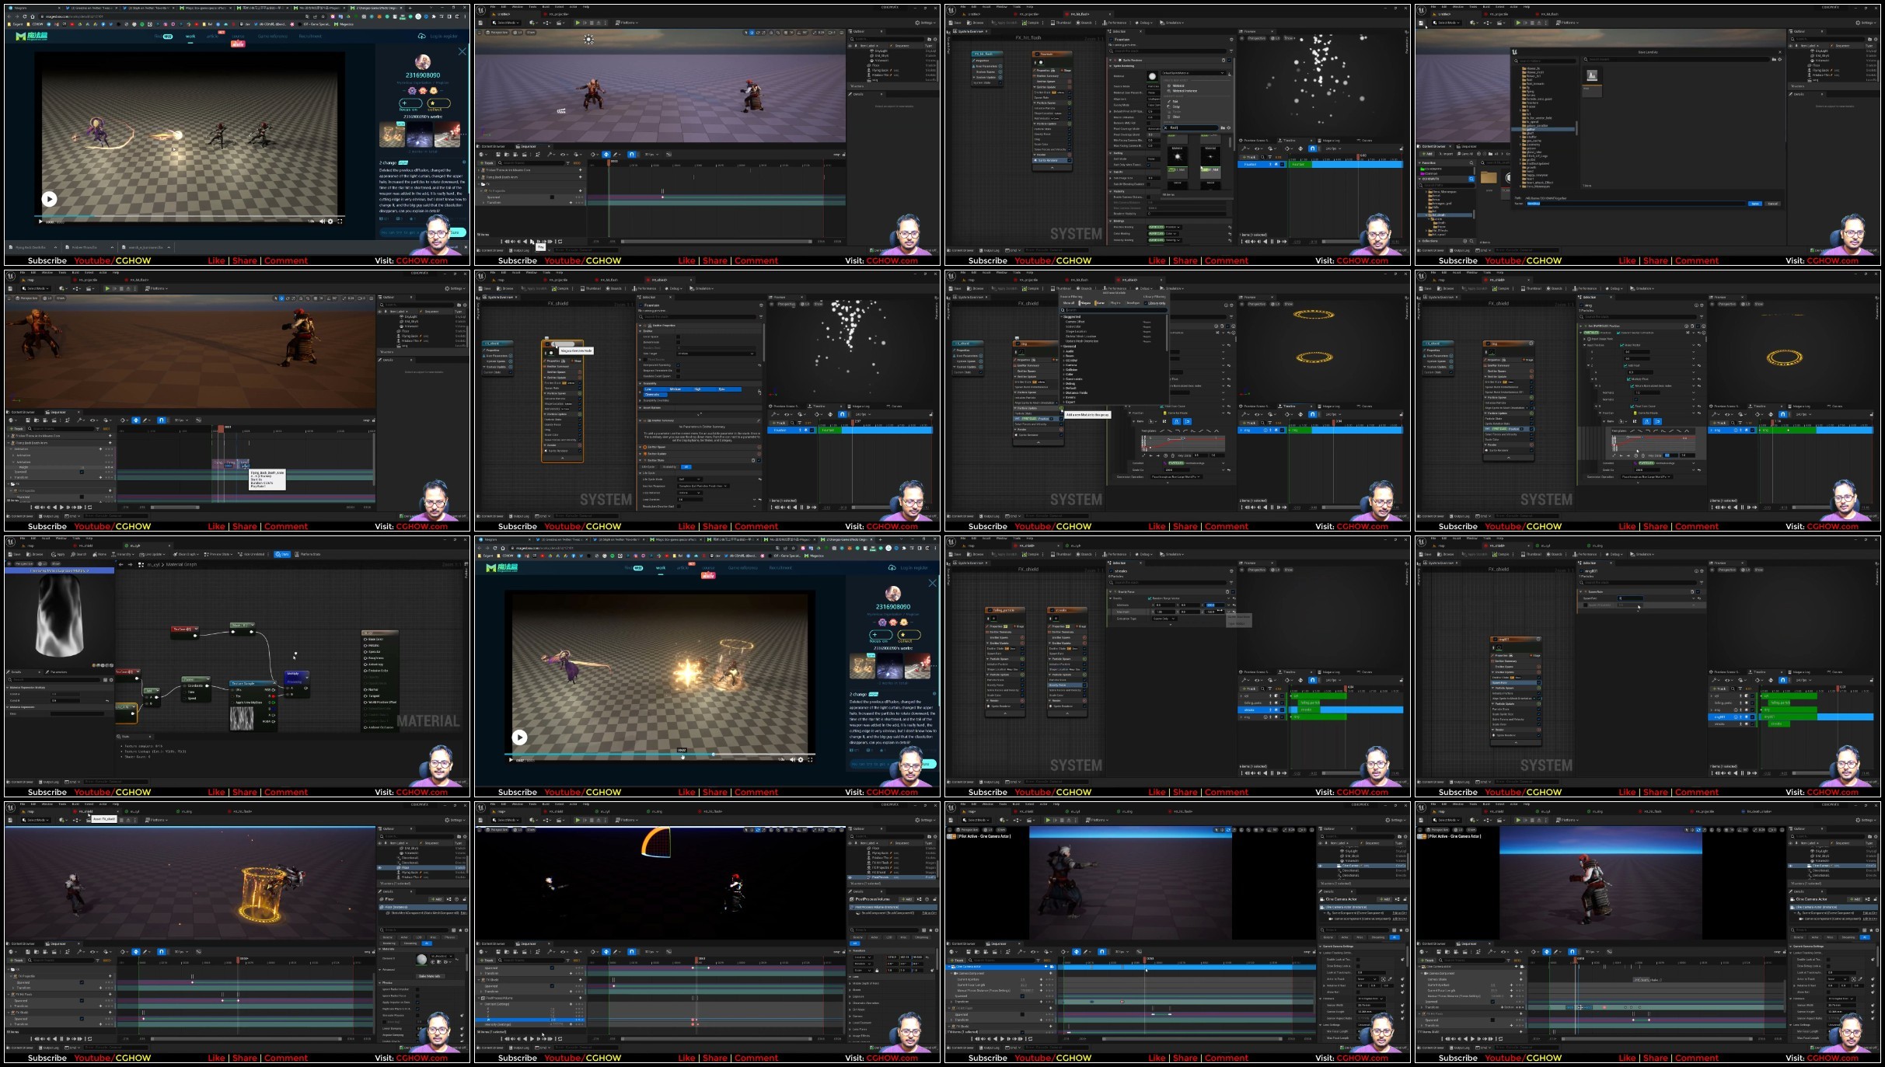Toggle Enable Look at Tracking in white-haired character frame
This screenshot has width=1885, height=1067.
point(1358,960)
